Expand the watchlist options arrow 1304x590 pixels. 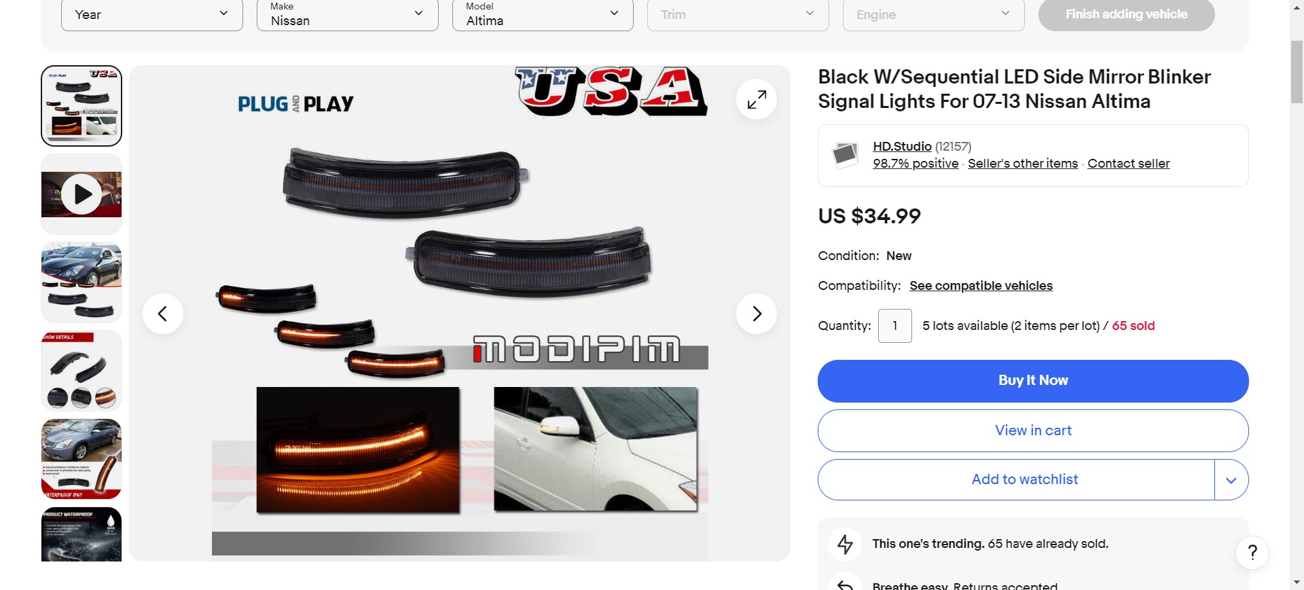[x=1231, y=480]
